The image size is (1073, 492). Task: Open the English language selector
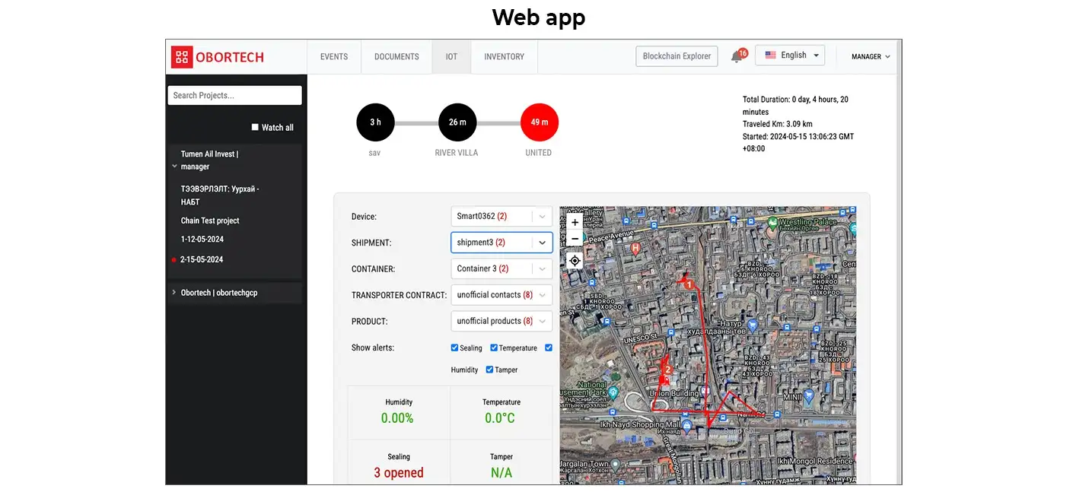coord(789,56)
